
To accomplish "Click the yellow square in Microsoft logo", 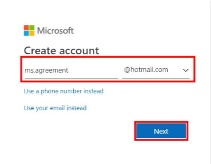I will coord(32,33).
